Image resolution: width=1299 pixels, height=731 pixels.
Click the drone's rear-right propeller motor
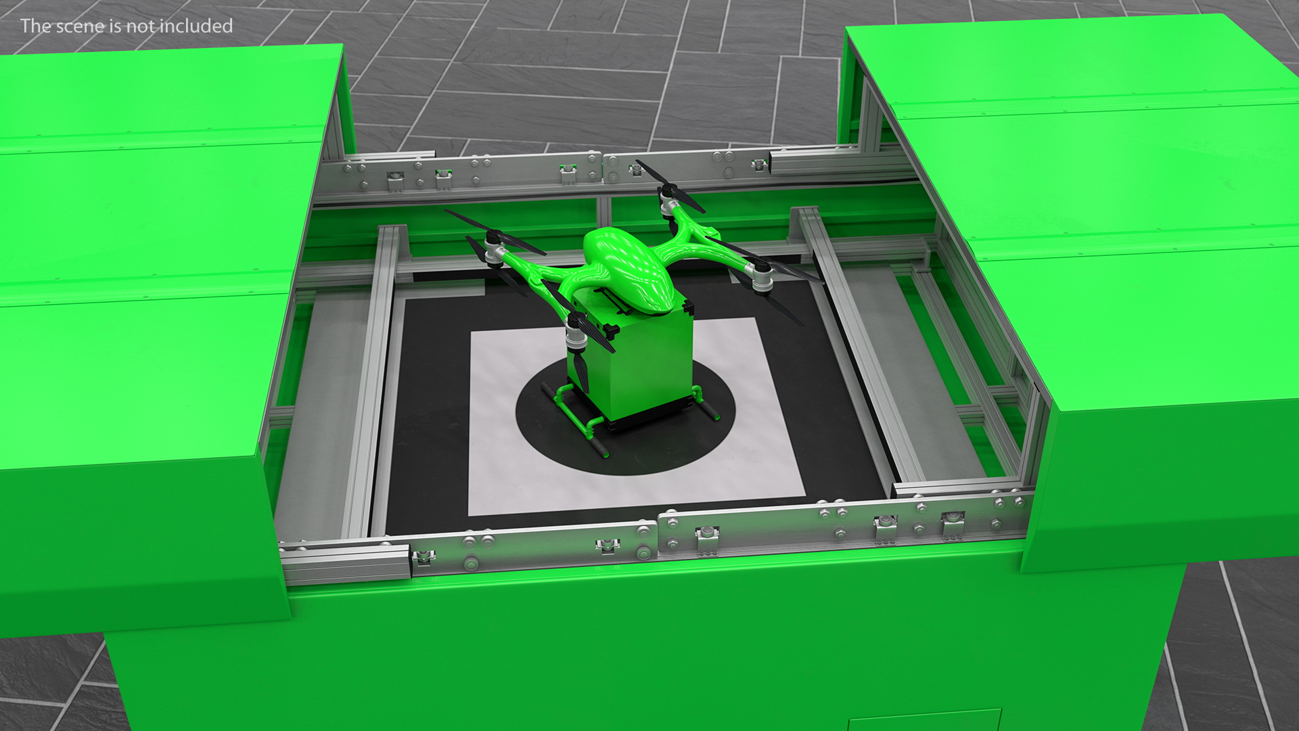[761, 276]
